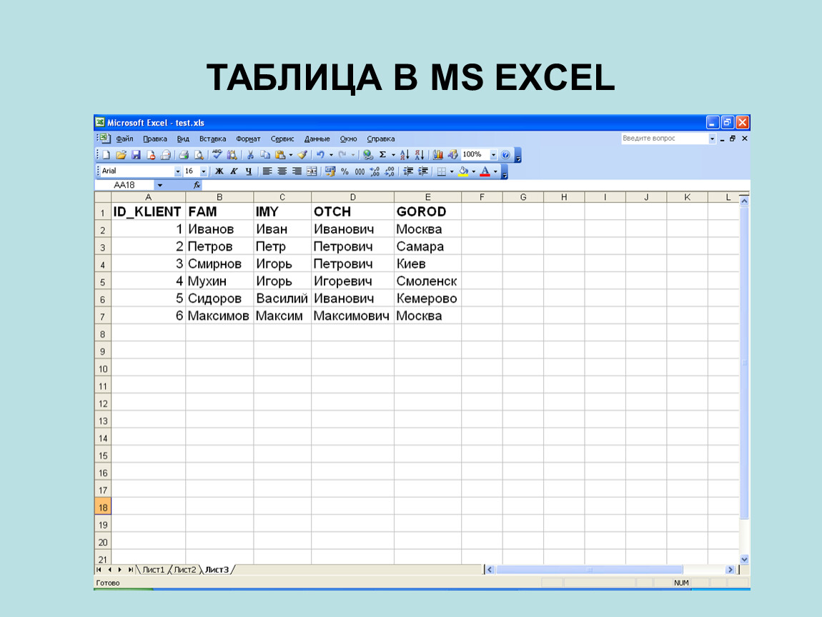Toggle Merge and Center

pyautogui.click(x=312, y=172)
